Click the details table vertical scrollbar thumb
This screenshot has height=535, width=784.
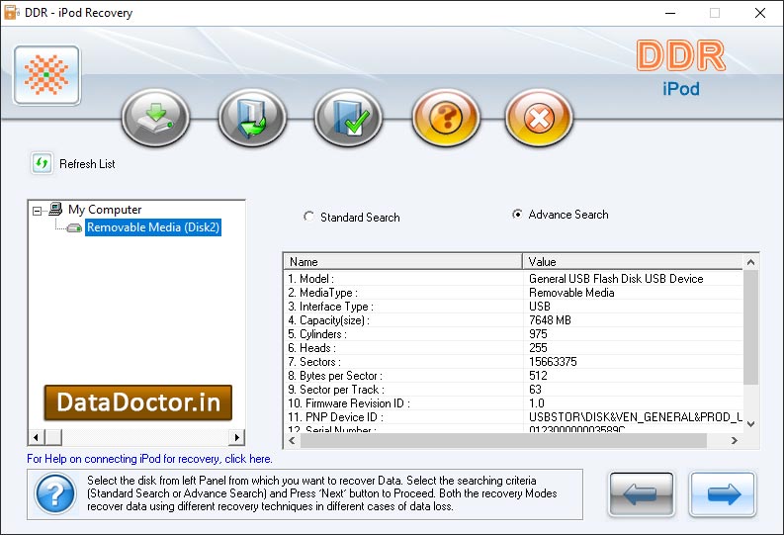coord(750,327)
